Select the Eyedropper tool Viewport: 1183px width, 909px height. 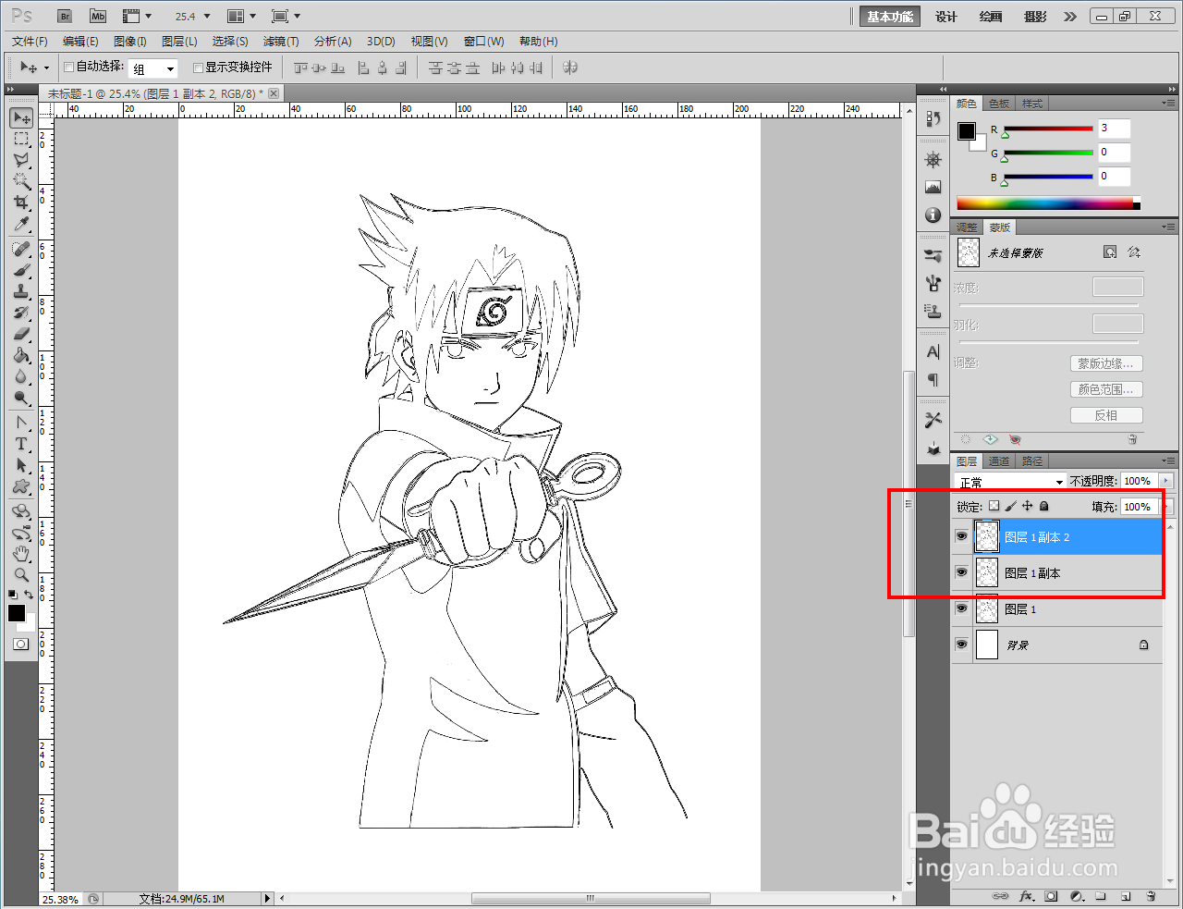(21, 224)
